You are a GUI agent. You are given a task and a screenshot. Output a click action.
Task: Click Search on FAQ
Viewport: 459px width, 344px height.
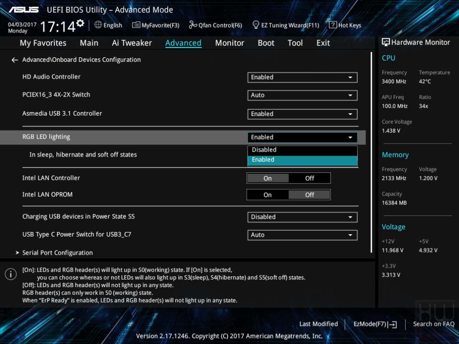(x=434, y=324)
